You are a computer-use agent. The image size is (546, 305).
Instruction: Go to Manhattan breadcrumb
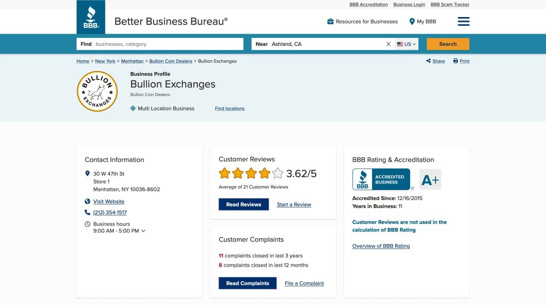pos(132,61)
